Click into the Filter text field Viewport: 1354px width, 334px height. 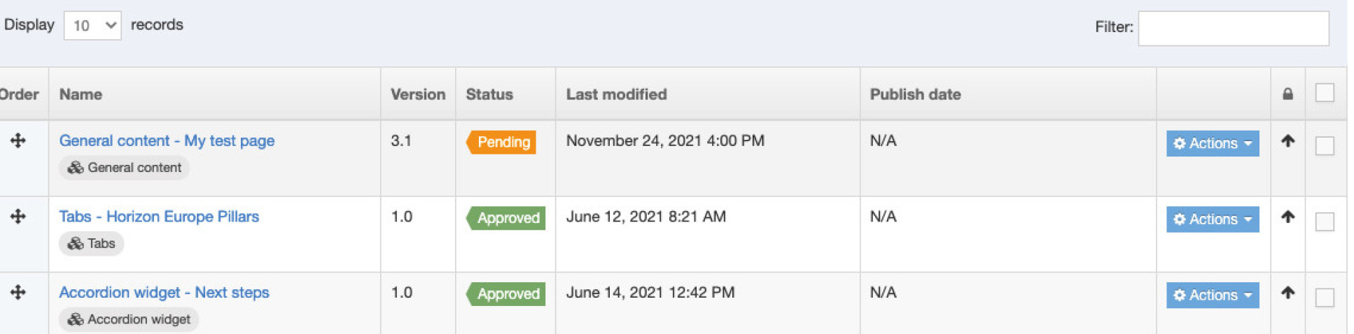point(1233,28)
